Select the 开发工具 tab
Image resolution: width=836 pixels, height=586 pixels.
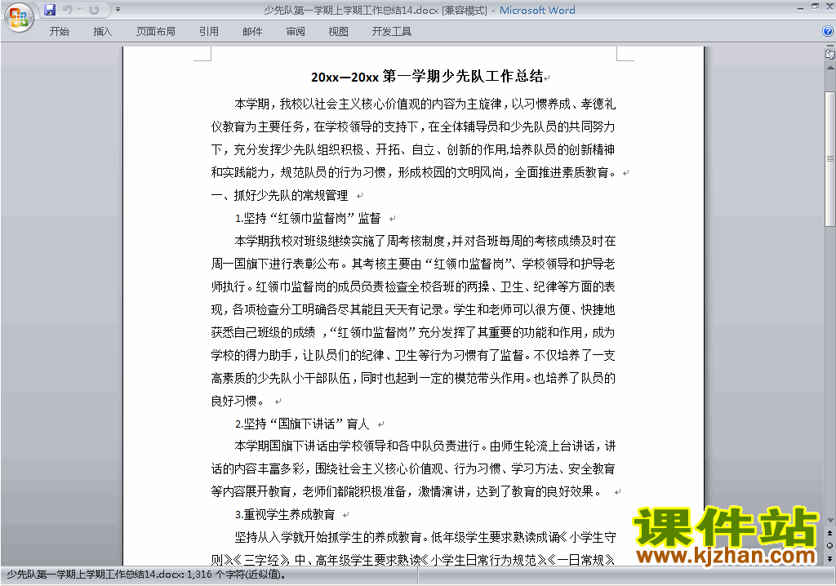(x=391, y=32)
